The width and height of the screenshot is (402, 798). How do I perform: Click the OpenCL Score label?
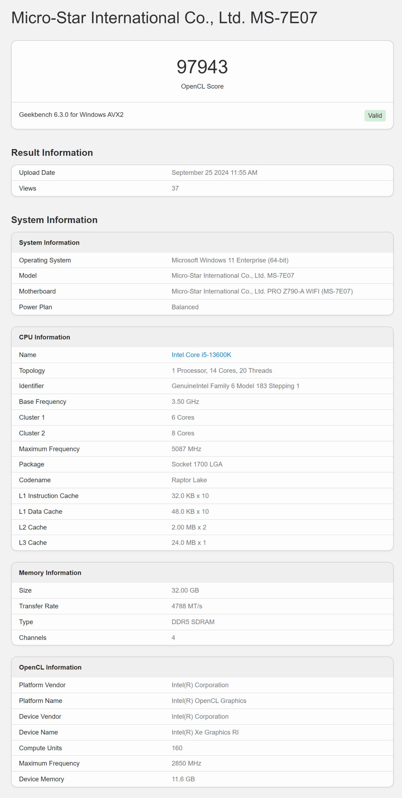click(x=202, y=86)
